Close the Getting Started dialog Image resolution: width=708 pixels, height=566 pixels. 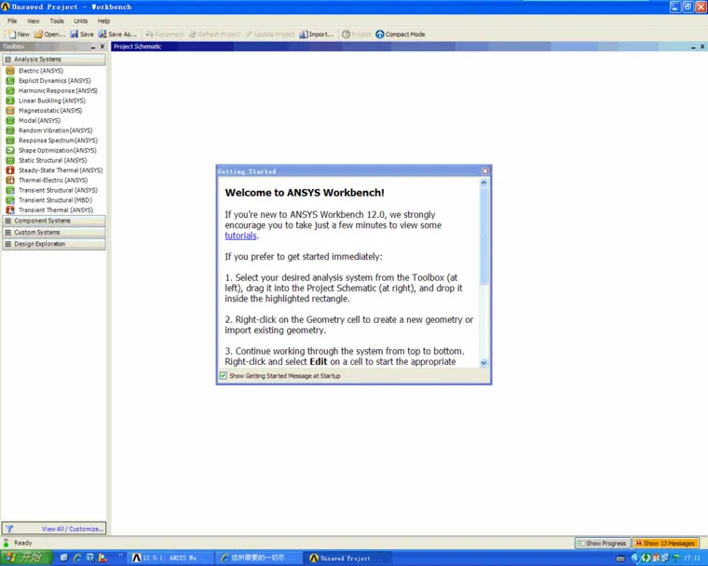[x=485, y=171]
